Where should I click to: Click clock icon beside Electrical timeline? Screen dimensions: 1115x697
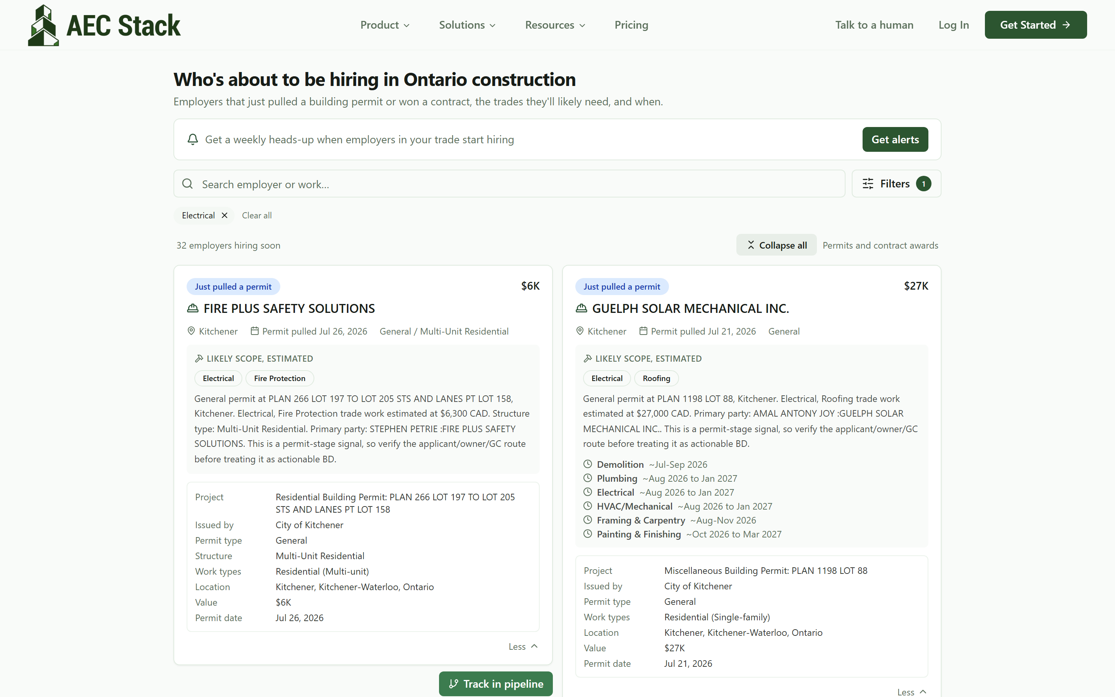[x=587, y=492]
